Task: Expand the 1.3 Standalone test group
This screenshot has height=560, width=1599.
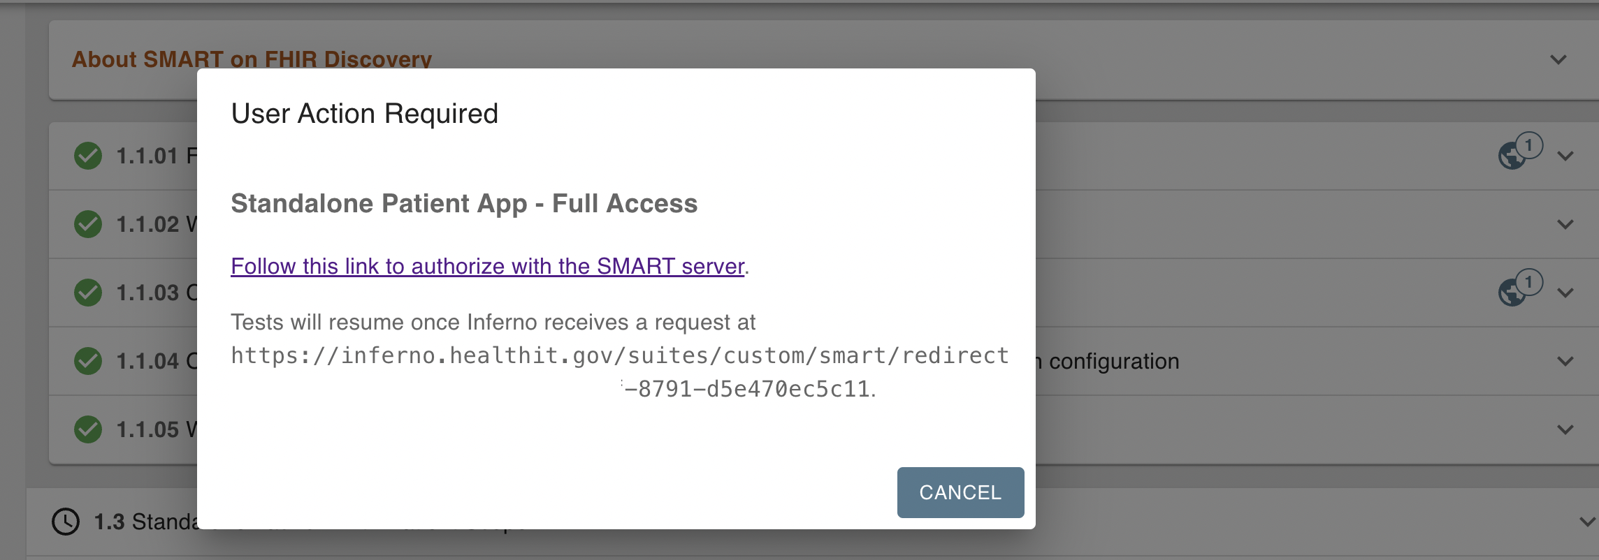Action: pyautogui.click(x=1586, y=520)
